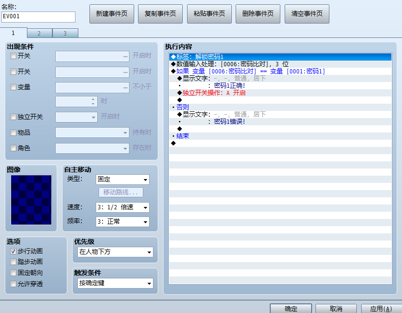Tick the 独立开关 condition checkbox
The width and height of the screenshot is (402, 313).
(x=13, y=117)
